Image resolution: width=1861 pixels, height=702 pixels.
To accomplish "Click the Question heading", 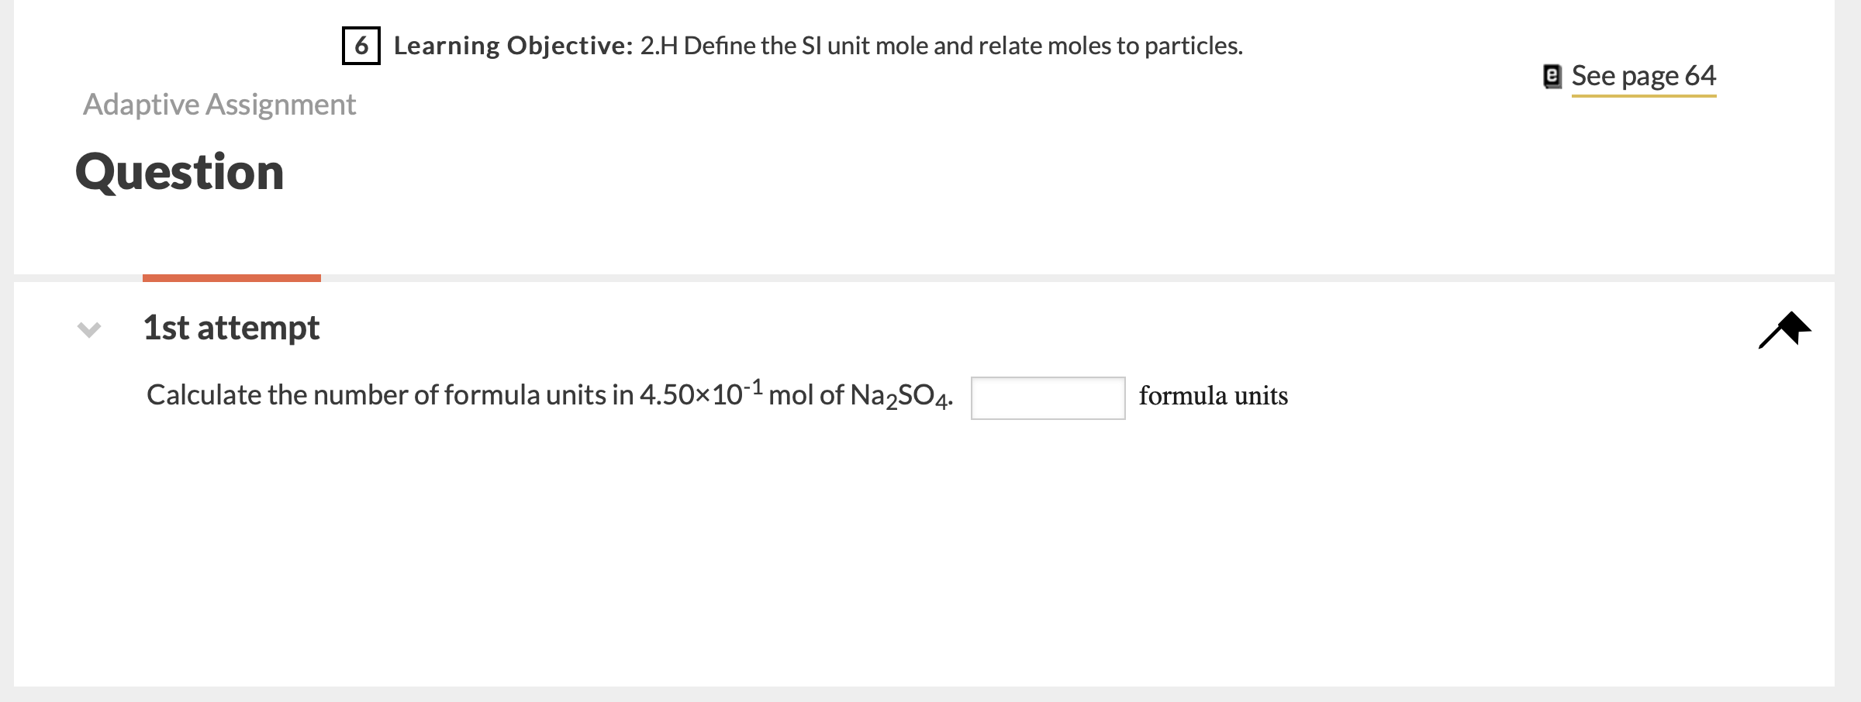I will click(180, 171).
